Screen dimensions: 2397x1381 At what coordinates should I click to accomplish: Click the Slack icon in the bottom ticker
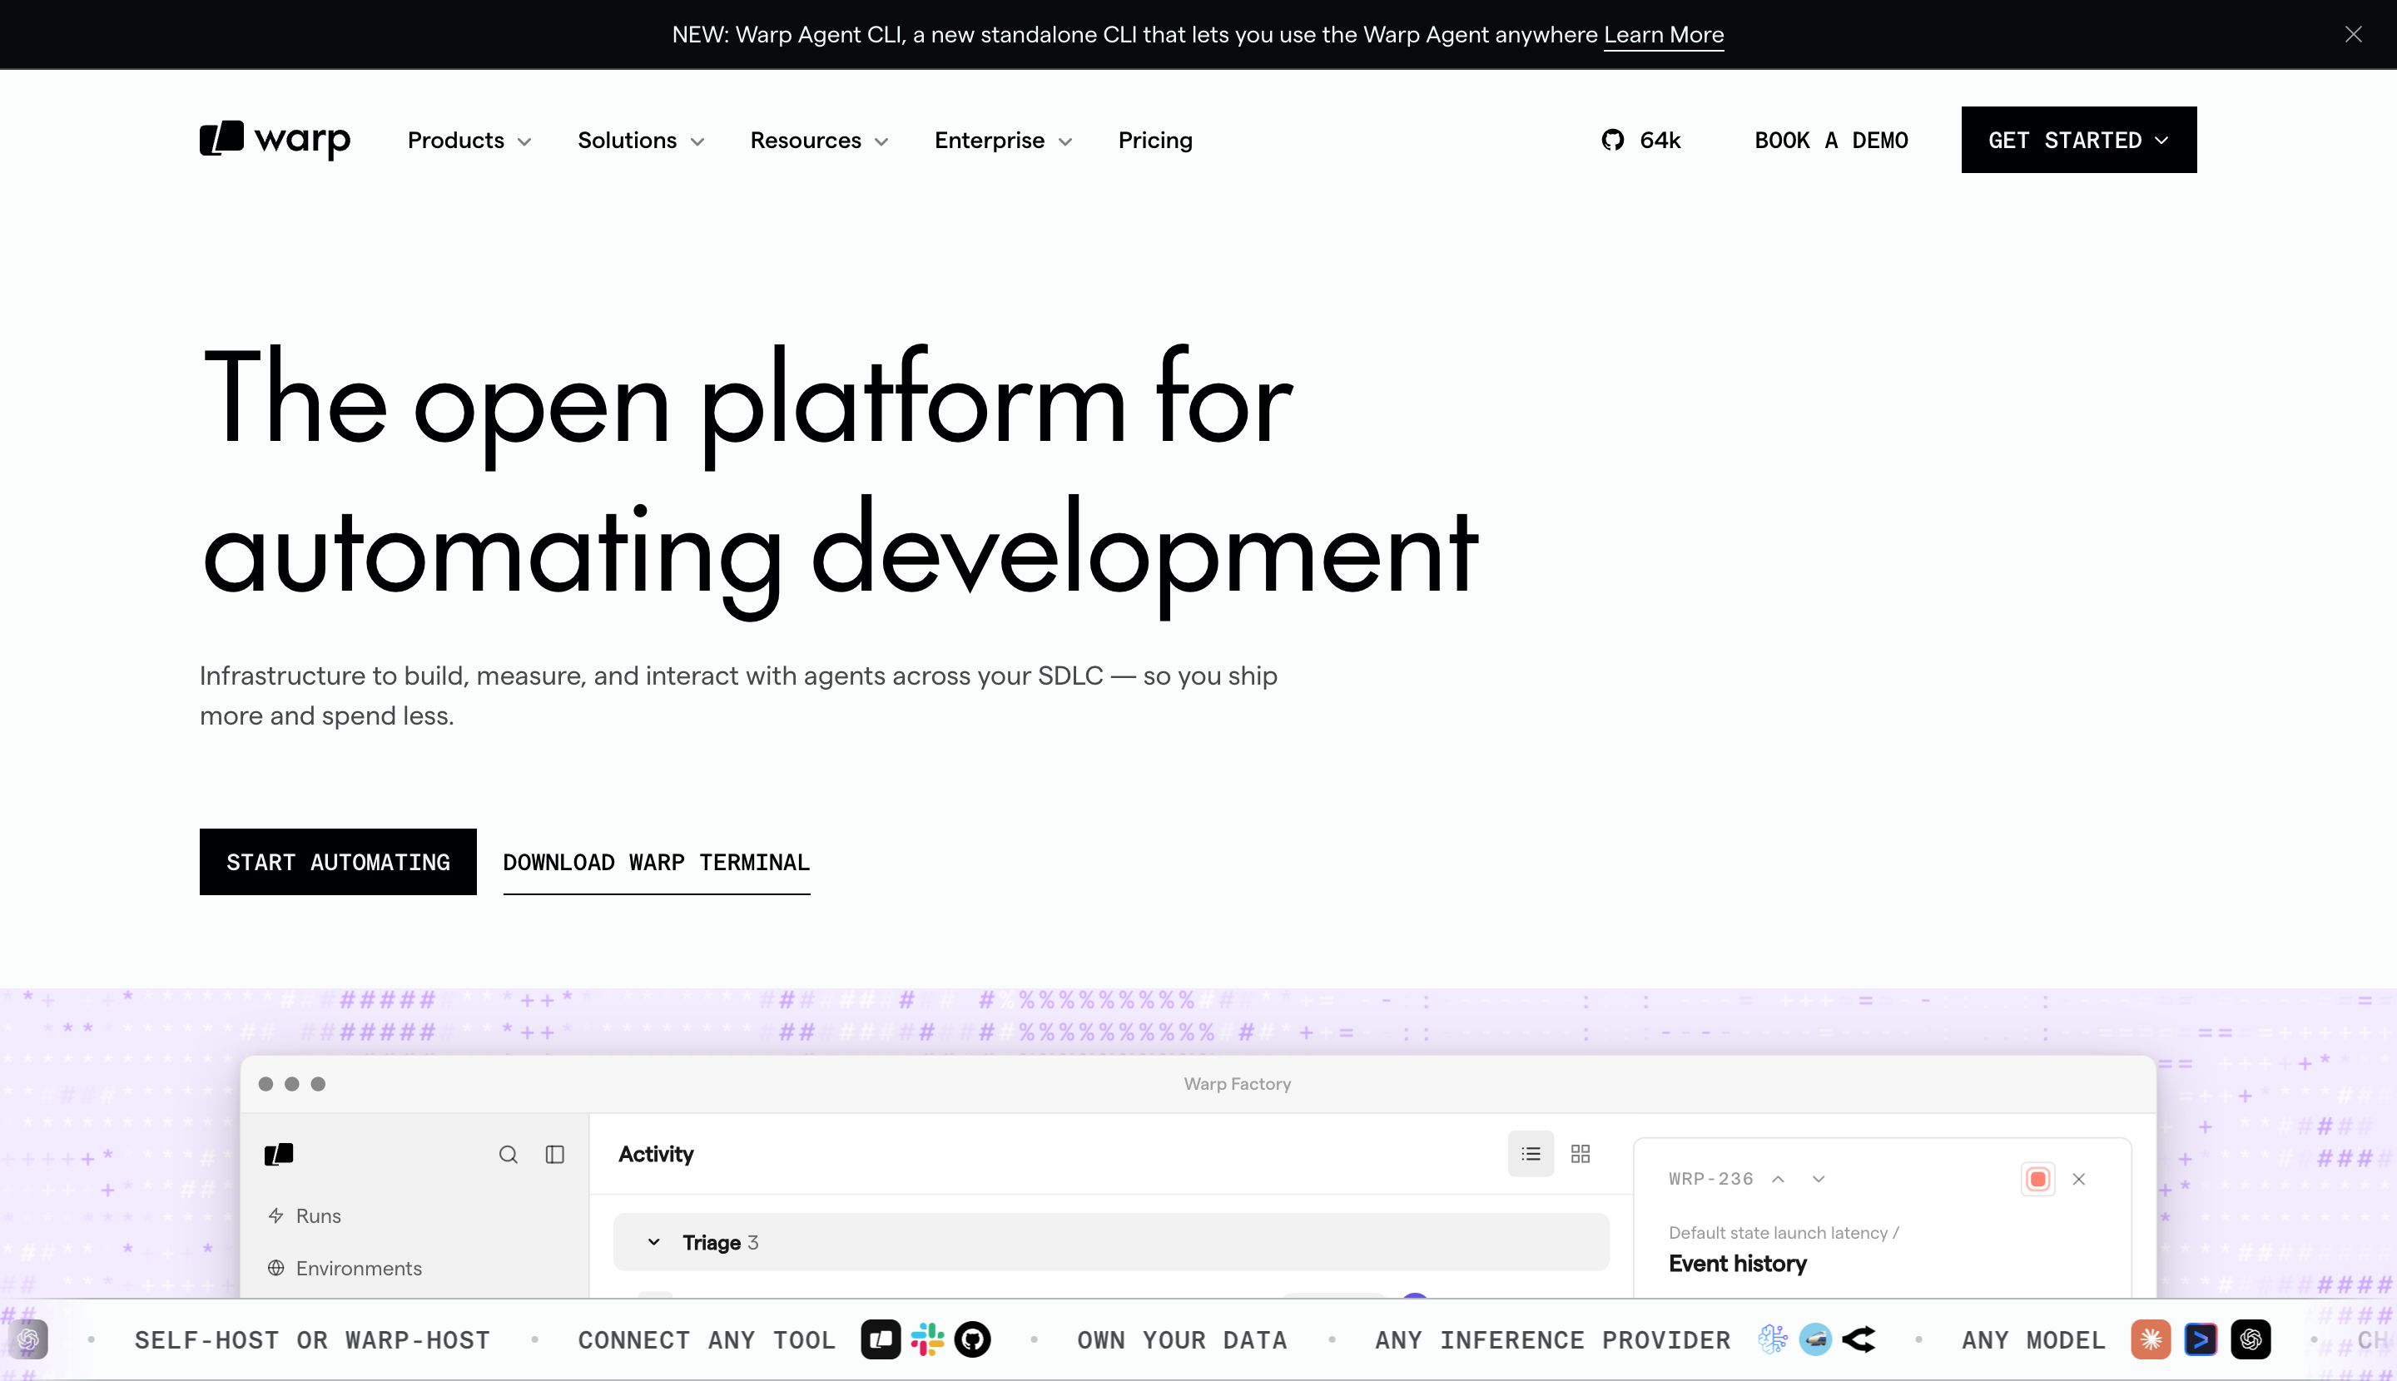pos(927,1339)
